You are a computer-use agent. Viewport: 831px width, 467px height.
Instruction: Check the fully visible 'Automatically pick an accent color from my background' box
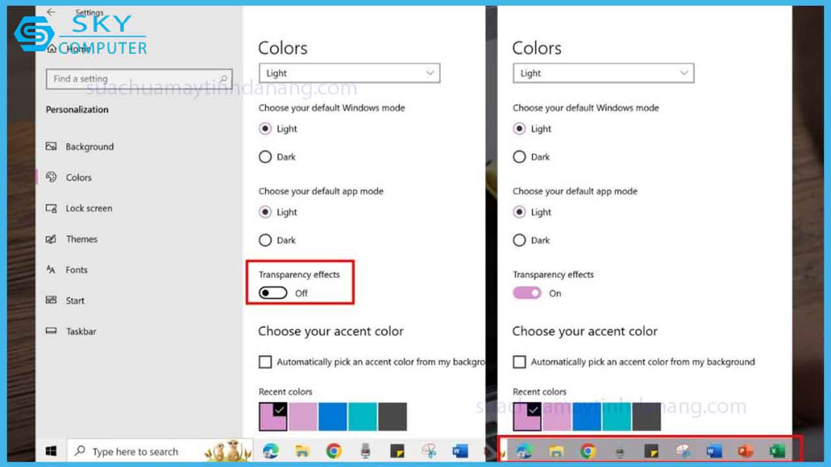(519, 362)
